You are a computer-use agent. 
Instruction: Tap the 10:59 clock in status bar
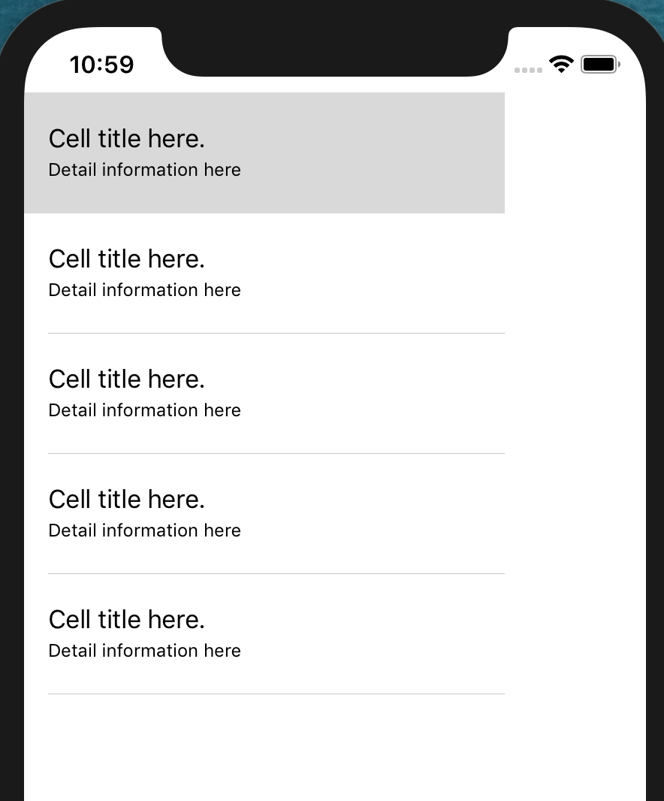[101, 65]
